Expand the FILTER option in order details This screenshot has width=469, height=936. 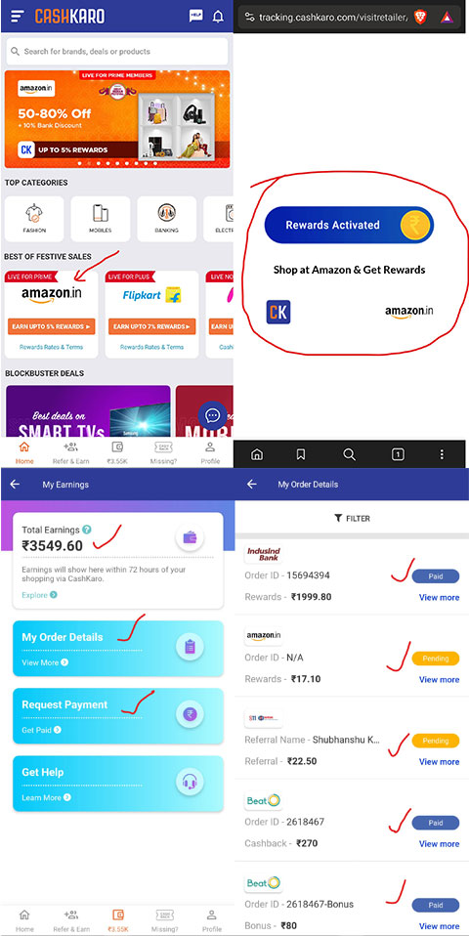(352, 518)
